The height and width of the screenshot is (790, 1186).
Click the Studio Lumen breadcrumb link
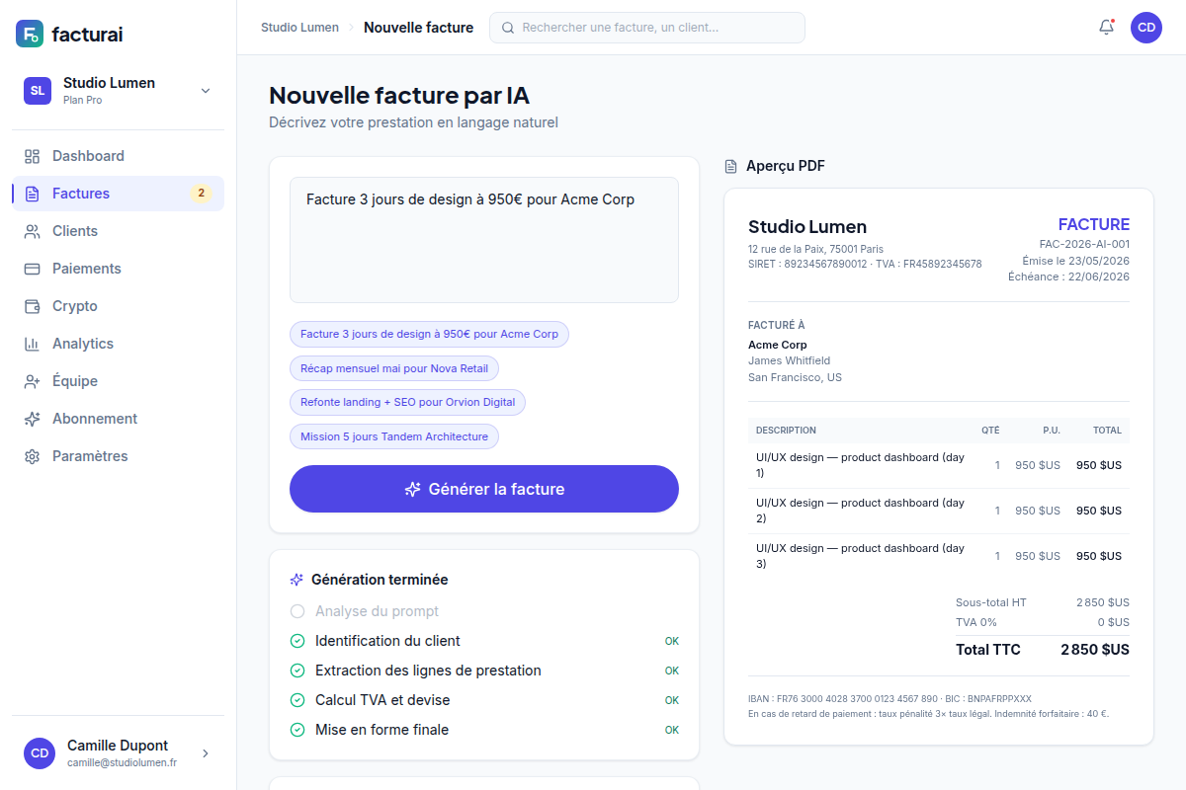pyautogui.click(x=299, y=28)
